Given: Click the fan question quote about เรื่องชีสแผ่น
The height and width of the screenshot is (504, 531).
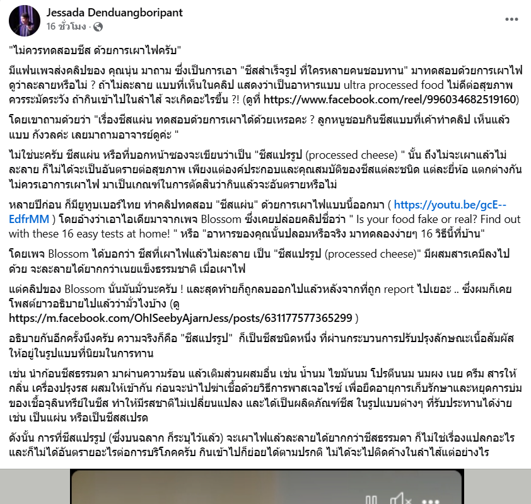Looking at the screenshot, I should click(x=259, y=127).
